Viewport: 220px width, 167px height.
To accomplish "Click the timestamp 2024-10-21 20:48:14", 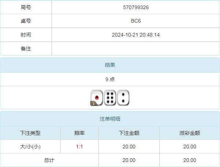I will point(136,35).
